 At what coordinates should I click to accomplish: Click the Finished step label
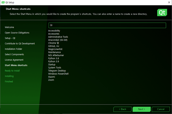(x=9, y=82)
